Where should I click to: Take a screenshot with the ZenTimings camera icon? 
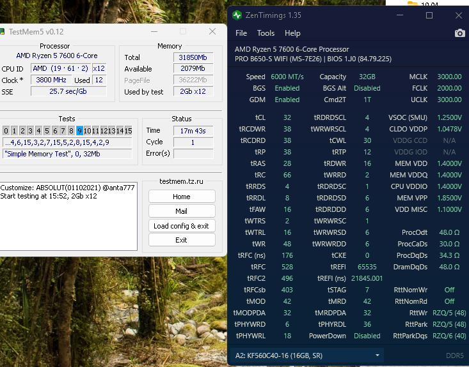click(459, 33)
